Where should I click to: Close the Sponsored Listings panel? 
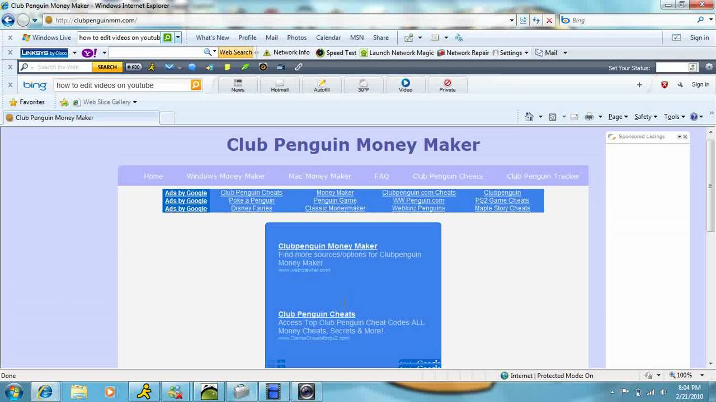pos(685,137)
